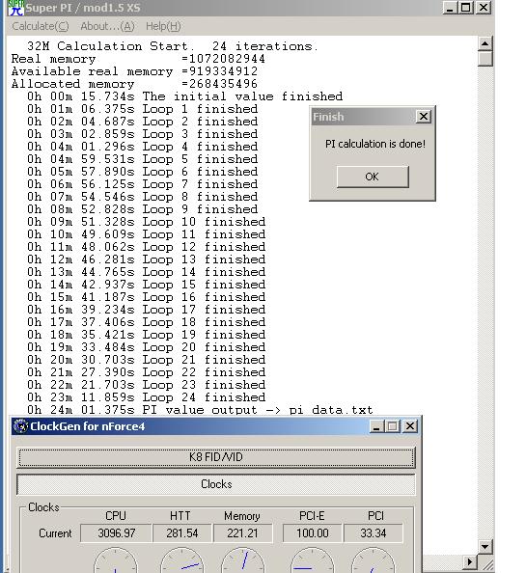This screenshot has width=526, height=573.
Task: Confirm PI calculation done with OK
Action: point(373,177)
